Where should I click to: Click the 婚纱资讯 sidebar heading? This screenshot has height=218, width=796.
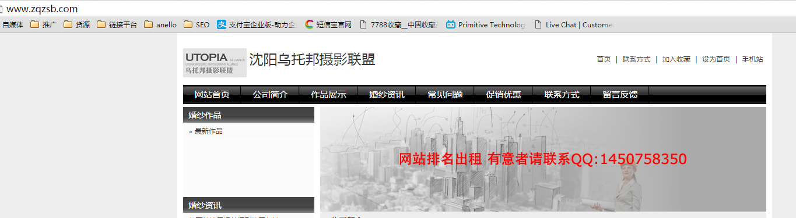[x=248, y=205]
